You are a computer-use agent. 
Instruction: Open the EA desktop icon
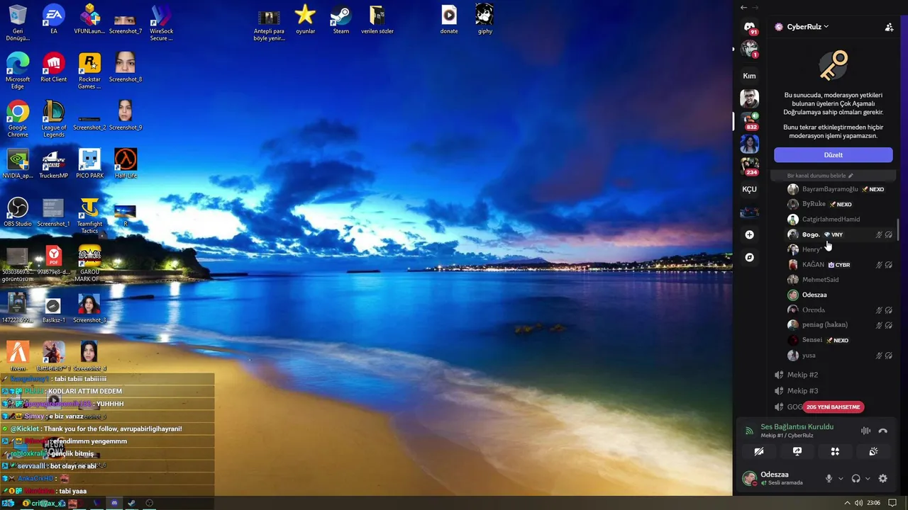point(54,19)
